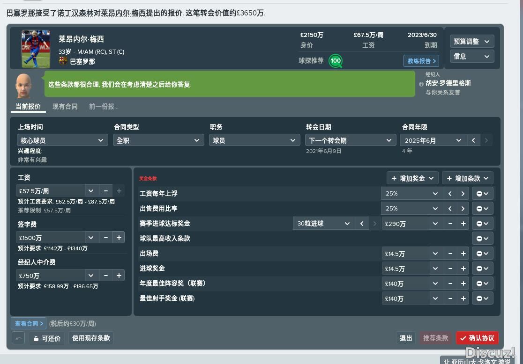Open the 预算调整 dropdown

(x=471, y=41)
